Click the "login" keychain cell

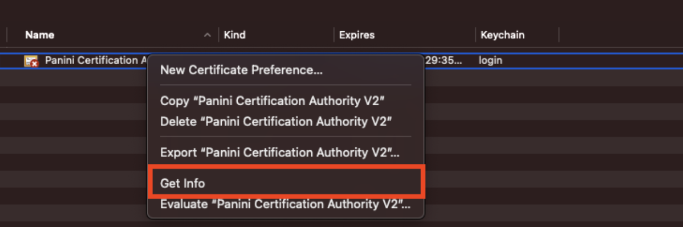(x=490, y=60)
